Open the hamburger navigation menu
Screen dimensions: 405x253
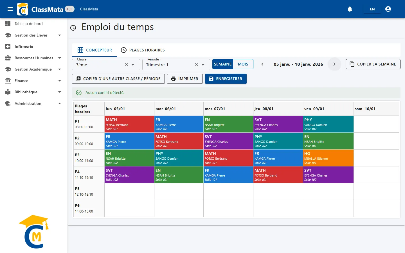coord(10,9)
